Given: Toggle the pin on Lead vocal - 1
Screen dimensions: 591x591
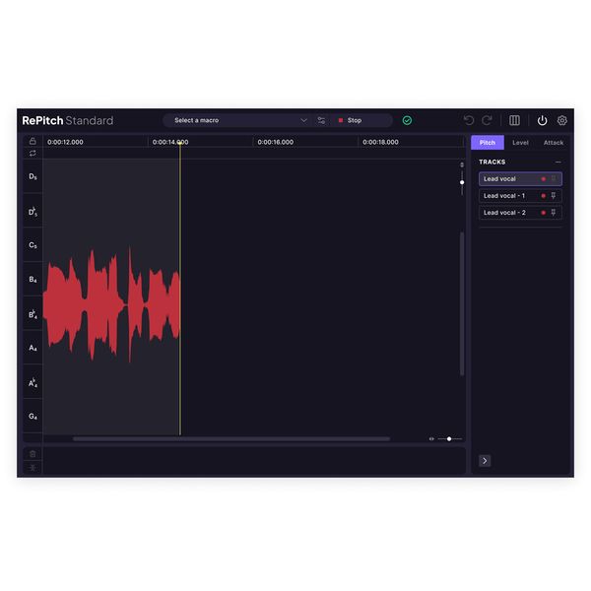Looking at the screenshot, I should point(554,196).
